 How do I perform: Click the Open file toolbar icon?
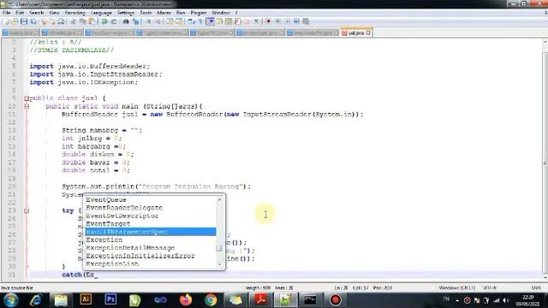(x=15, y=21)
